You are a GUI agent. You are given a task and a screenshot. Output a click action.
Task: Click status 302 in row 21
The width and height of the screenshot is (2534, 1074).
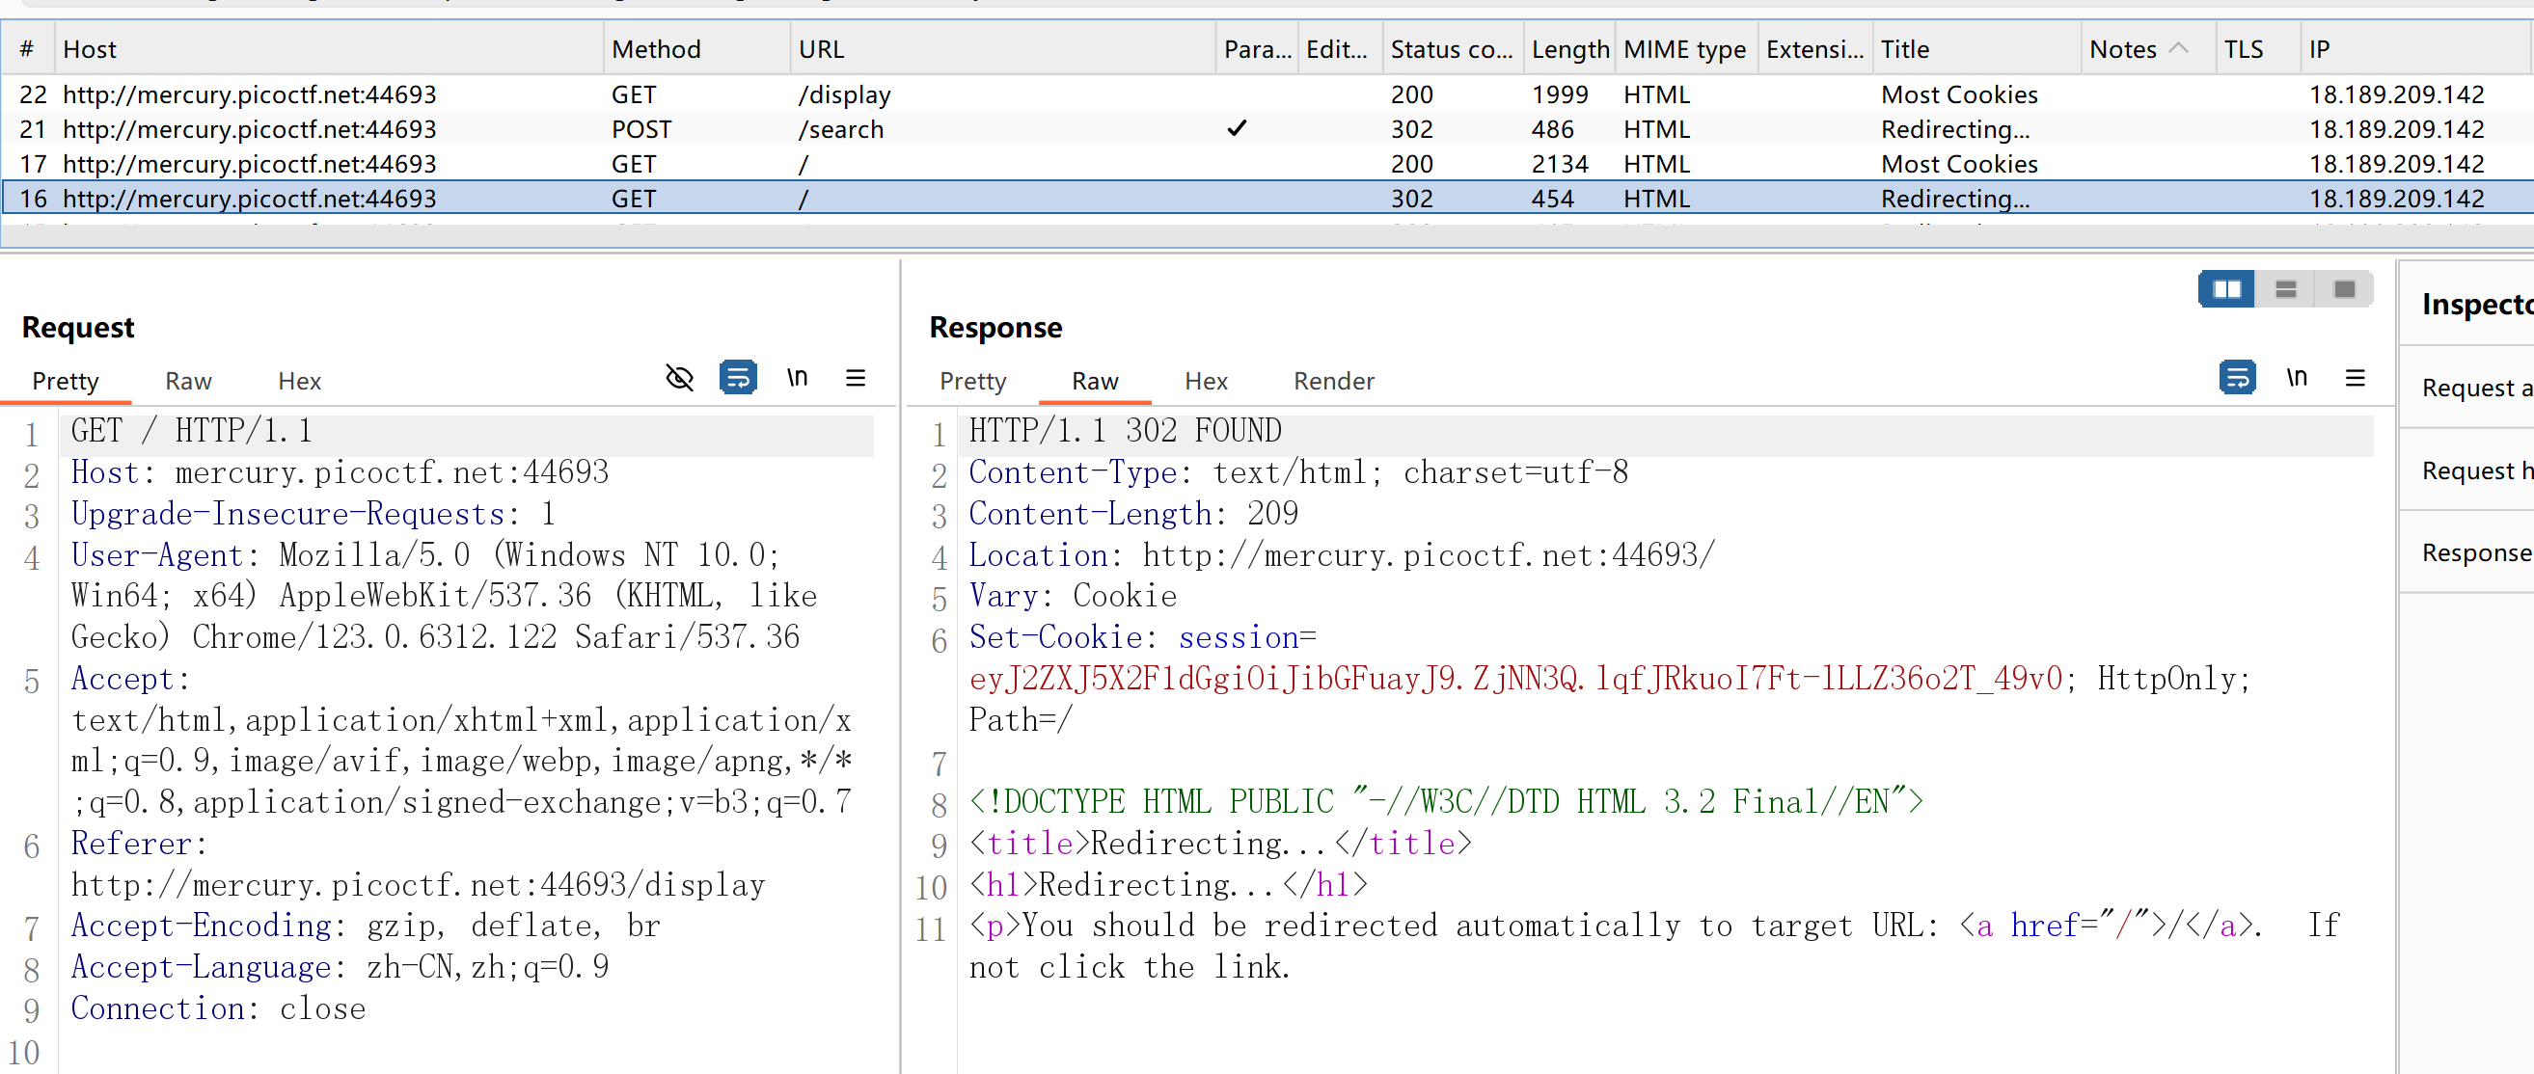(1411, 129)
